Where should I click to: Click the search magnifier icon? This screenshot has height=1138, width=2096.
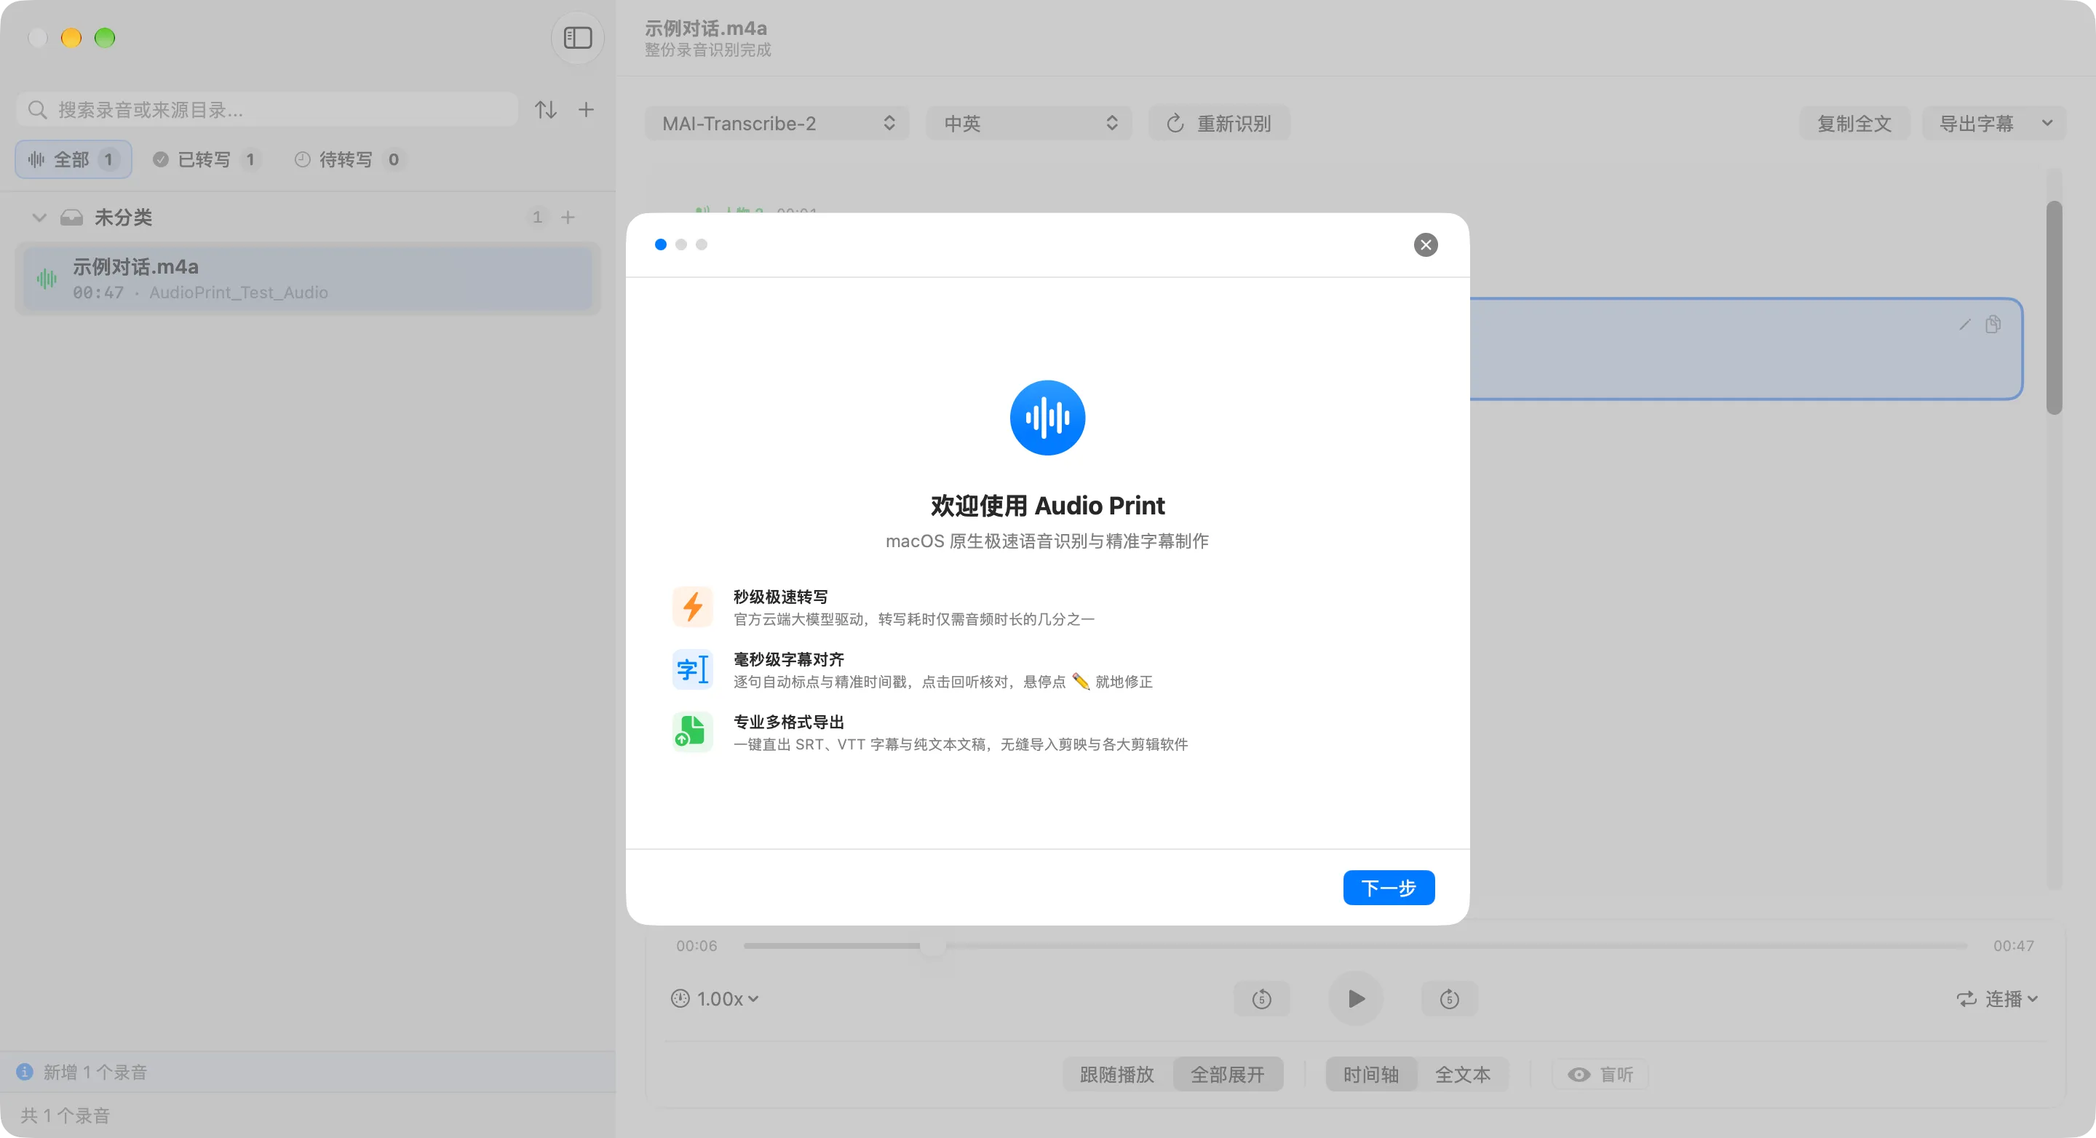36,110
